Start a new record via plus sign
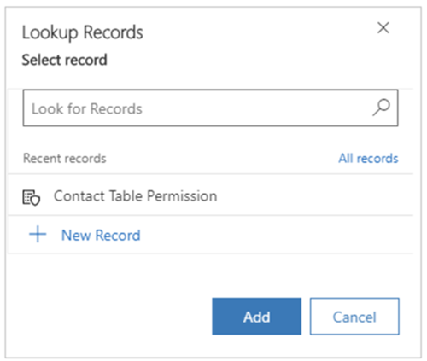Image resolution: width=427 pixels, height=361 pixels. point(38,234)
